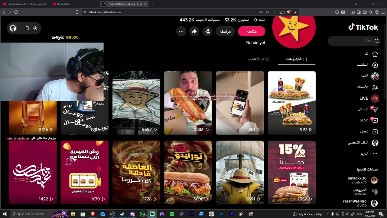Viewport: 387px width, 218px height.
Task: Switch to Videos (الفيديوهات) tab
Action: pos(296,59)
